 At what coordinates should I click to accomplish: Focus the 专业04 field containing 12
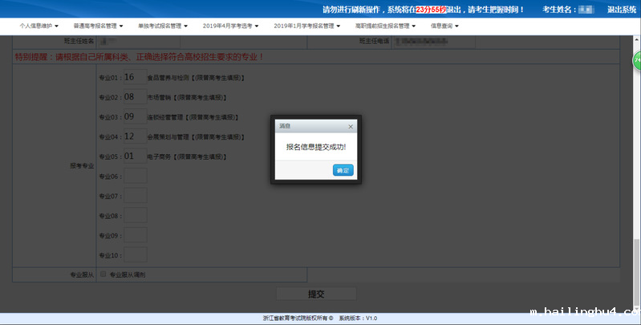coord(134,136)
